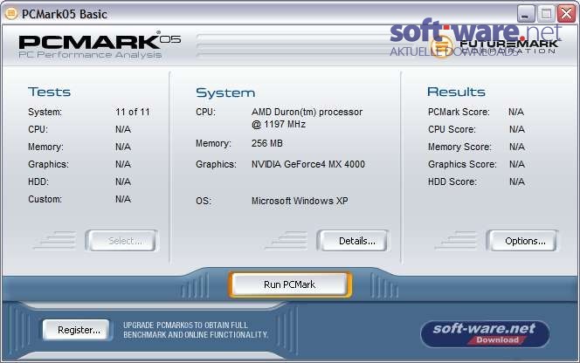Click the '256 MB' memory value
580x363 pixels.
point(267,143)
